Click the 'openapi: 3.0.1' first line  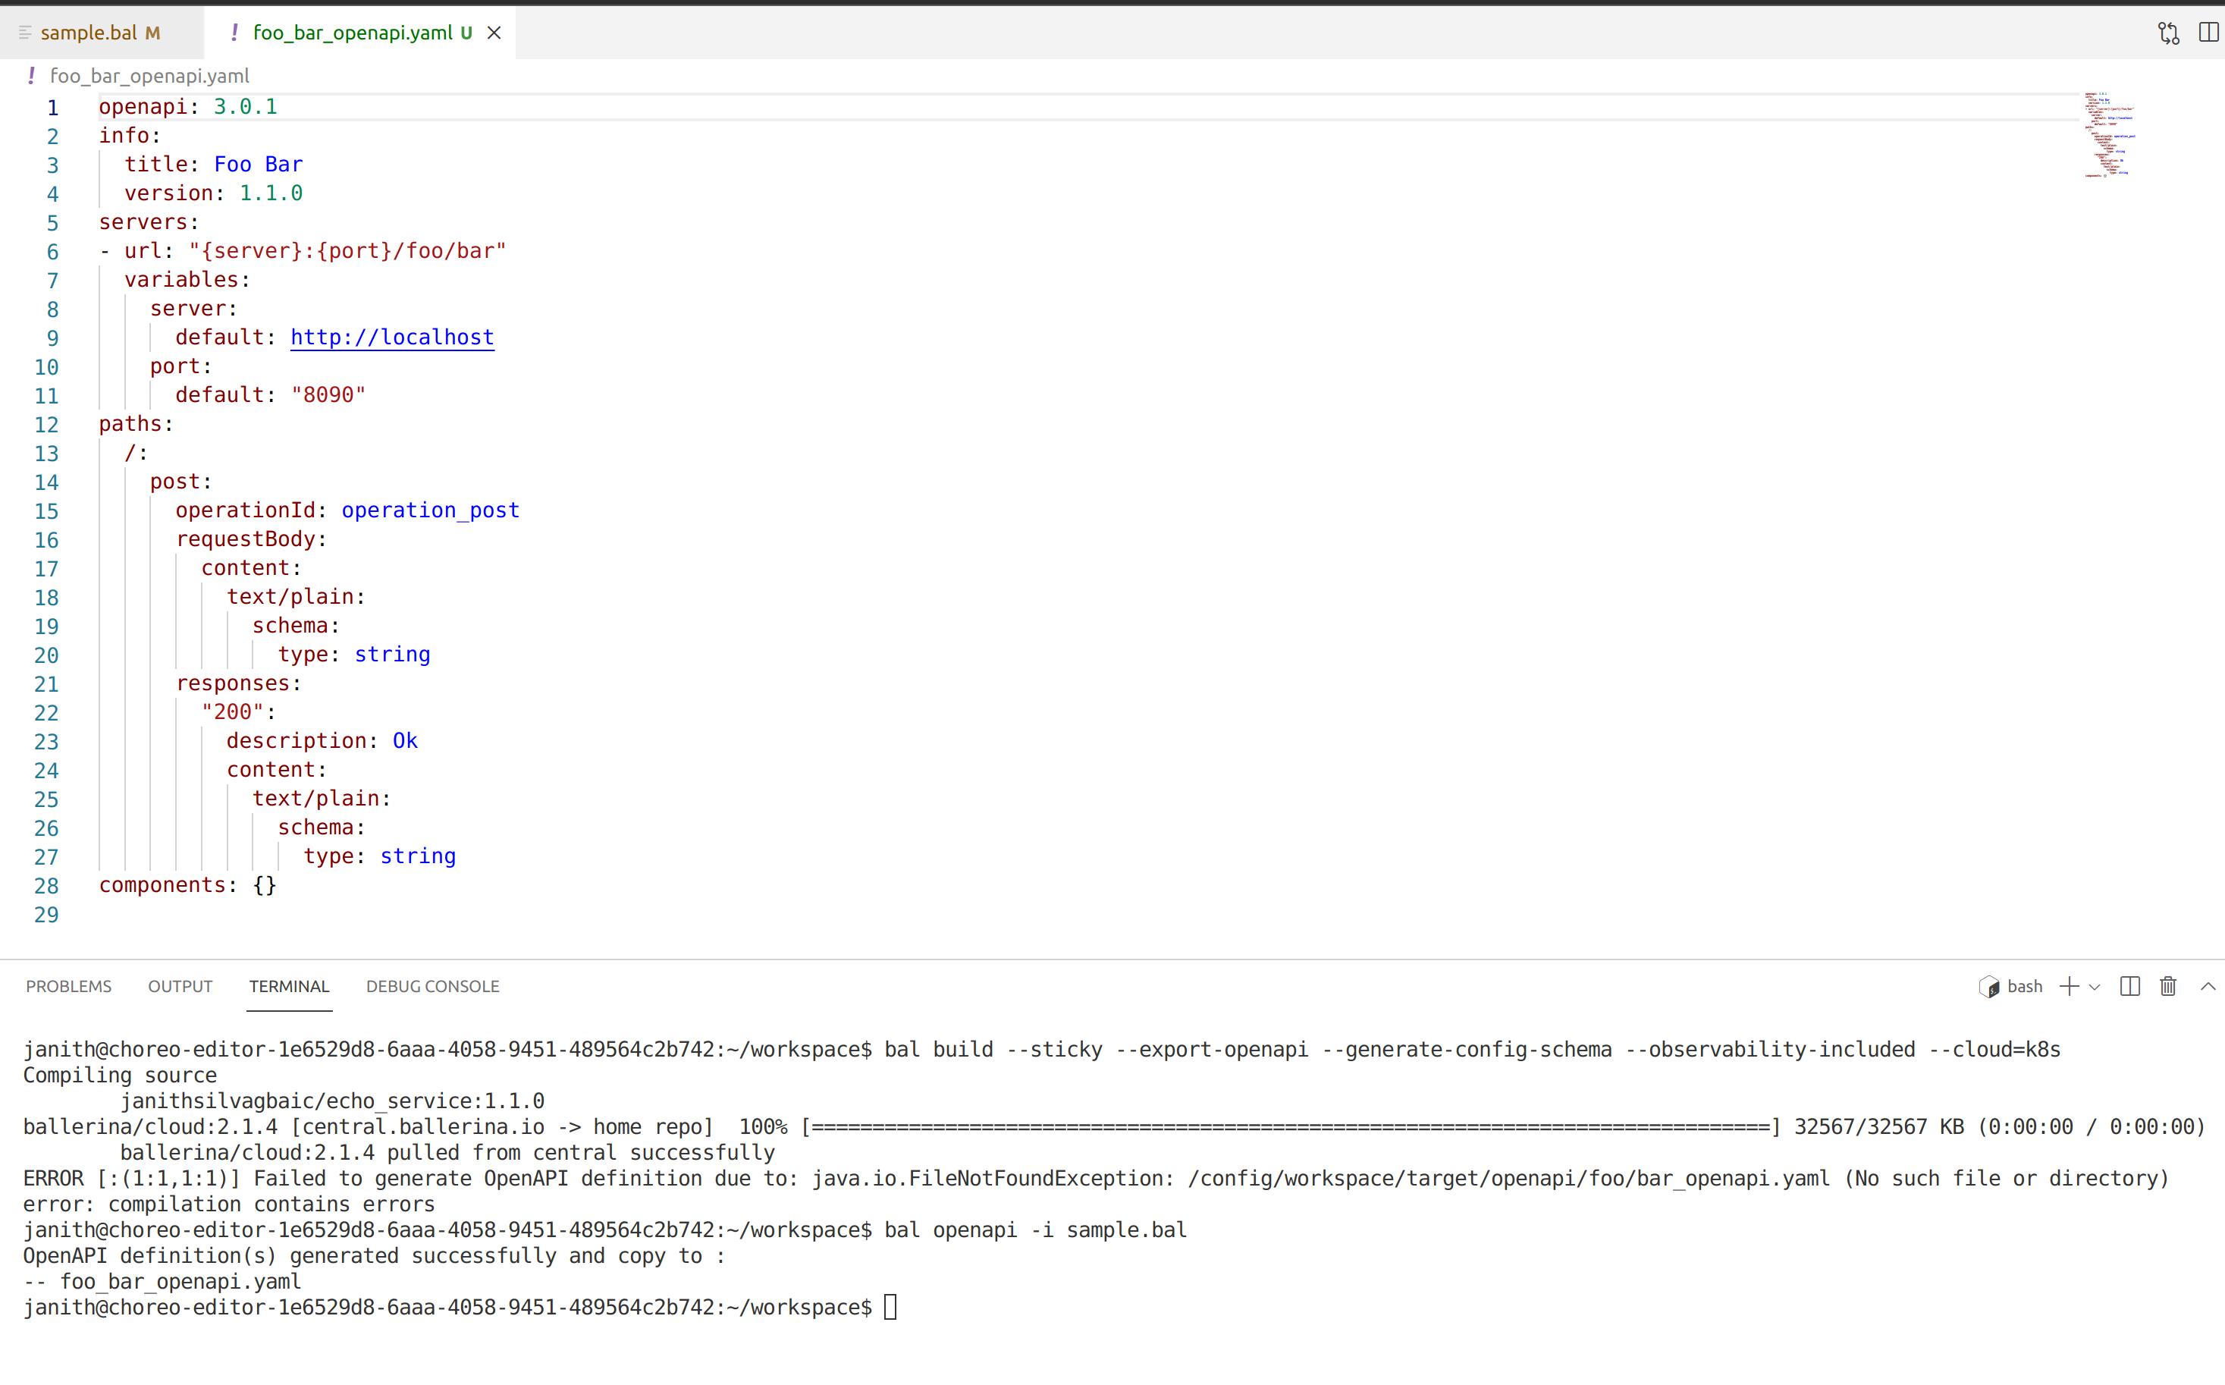pyautogui.click(x=188, y=107)
